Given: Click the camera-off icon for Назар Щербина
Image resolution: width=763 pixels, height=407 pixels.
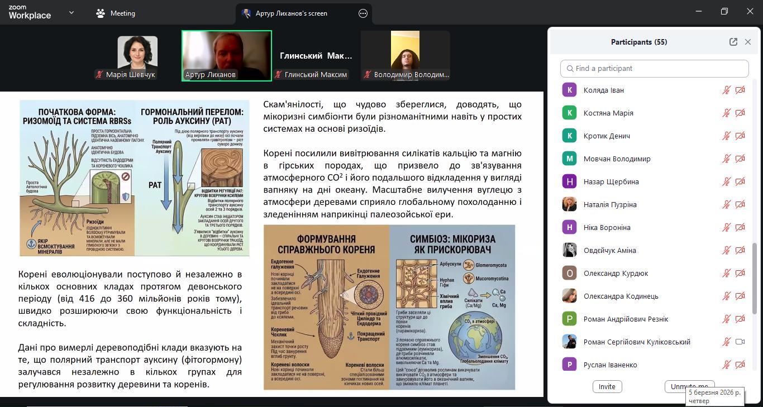Looking at the screenshot, I should [x=740, y=181].
